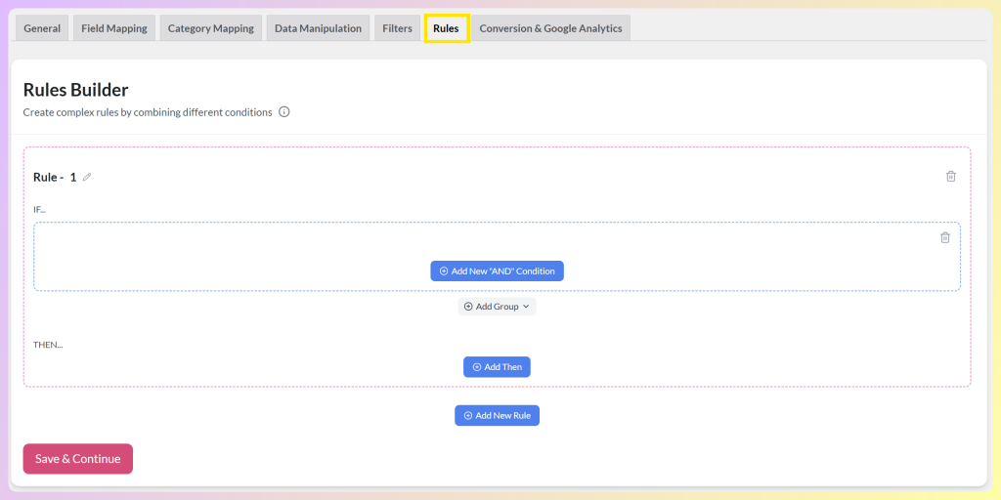Switch to the Field Mapping tab
Image resolution: width=1001 pixels, height=500 pixels.
[114, 28]
